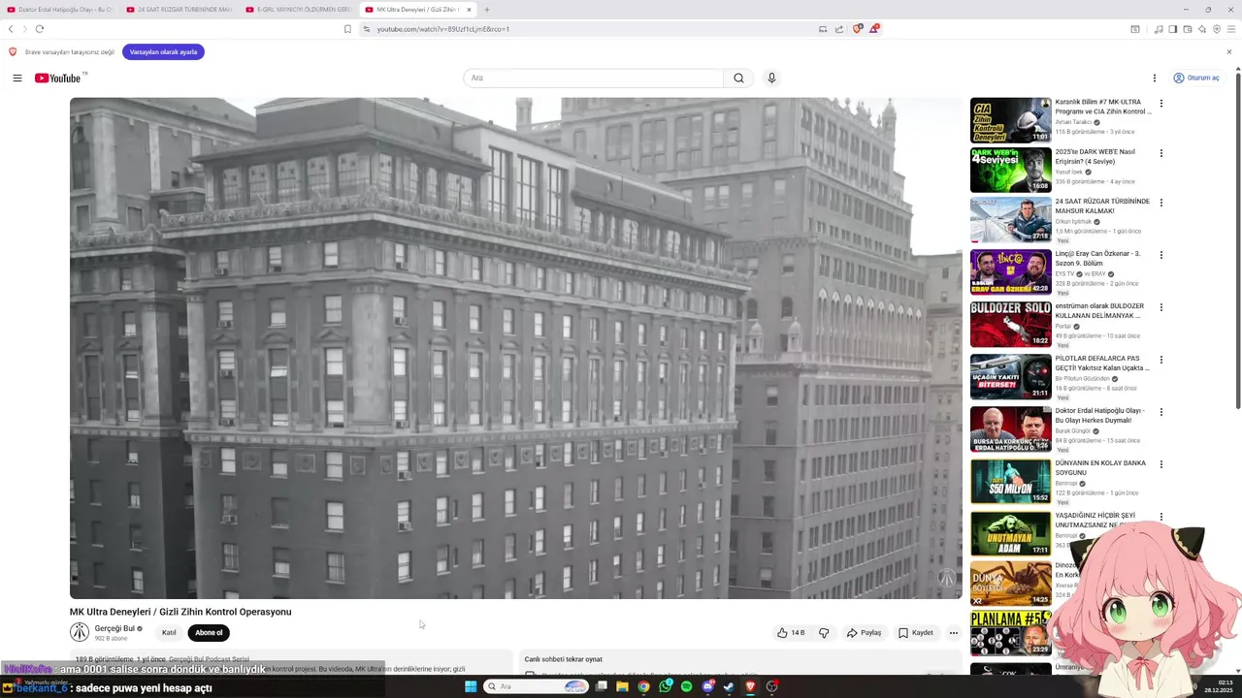Dismiss the default browser notification bar
The width and height of the screenshot is (1242, 698).
[1228, 52]
